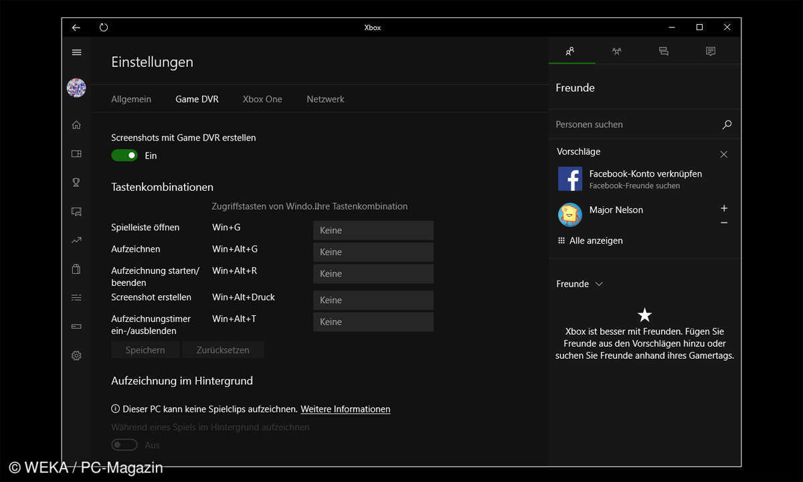Click the info icon beside PC warning
This screenshot has width=803, height=482.
tap(116, 408)
